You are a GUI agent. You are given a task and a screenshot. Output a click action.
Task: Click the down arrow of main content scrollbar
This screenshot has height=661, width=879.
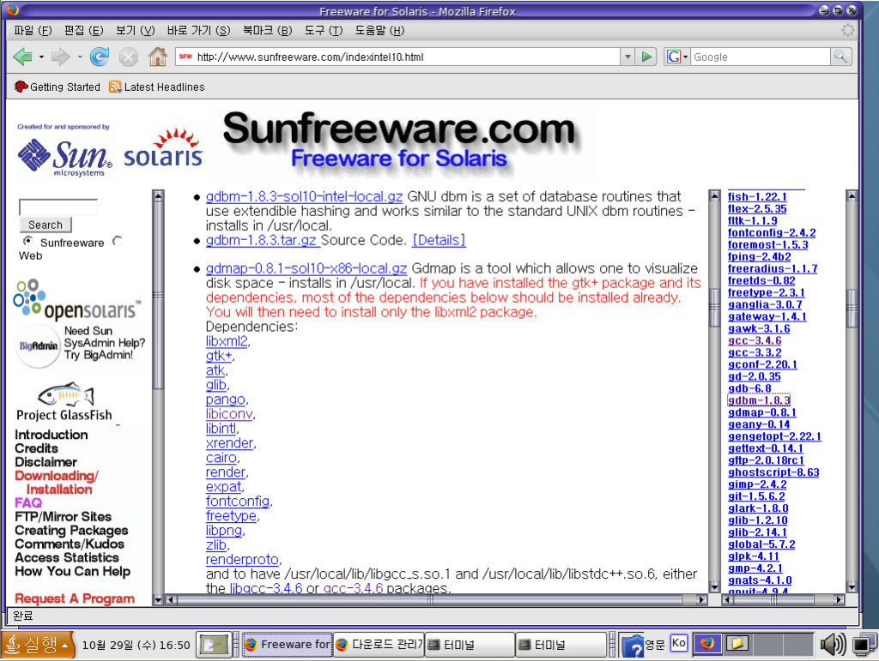coord(715,586)
